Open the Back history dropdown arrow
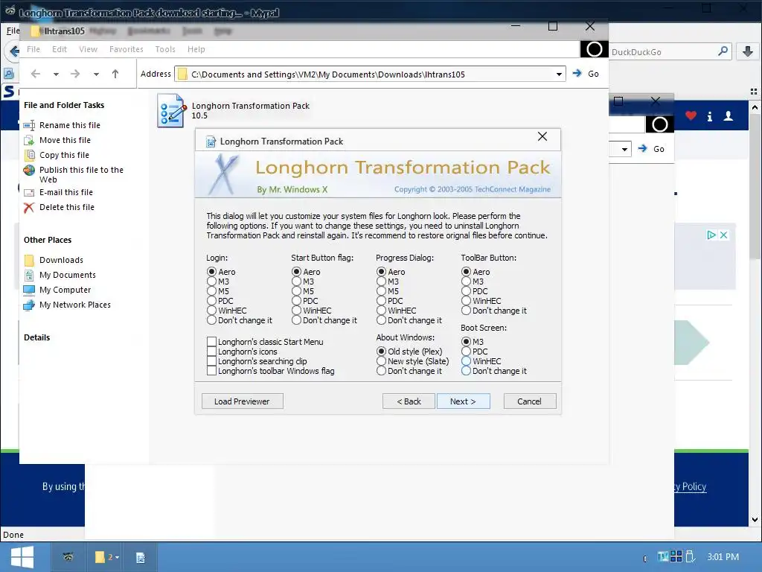Screen dimensions: 762x572 click(56, 74)
